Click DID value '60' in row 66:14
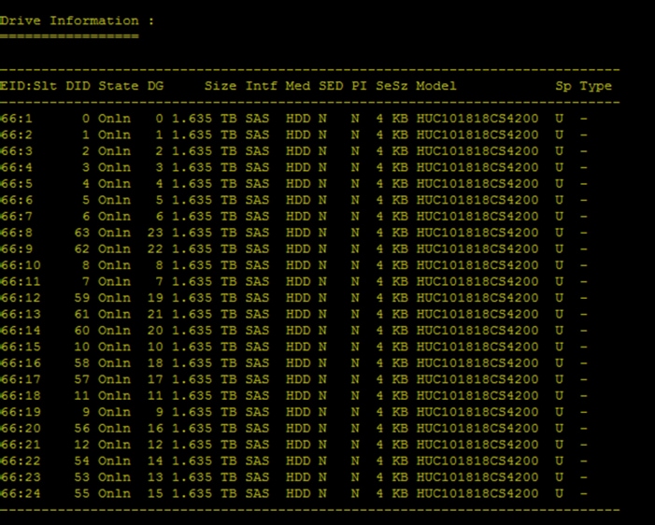The width and height of the screenshot is (655, 525). tap(82, 331)
